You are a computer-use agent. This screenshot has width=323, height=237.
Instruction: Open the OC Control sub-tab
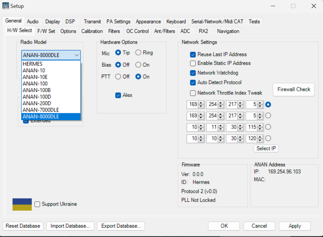pos(137,31)
